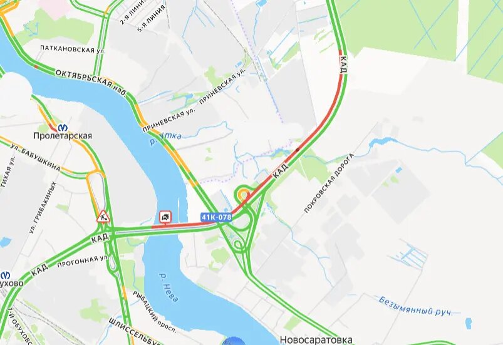Click the dark dot marker on red КАД segment

(298, 150)
